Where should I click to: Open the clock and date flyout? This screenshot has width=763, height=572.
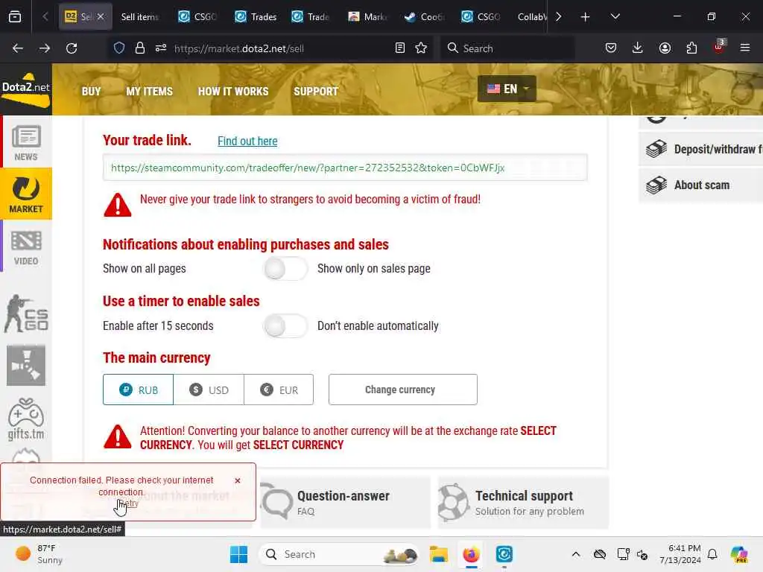[680, 554]
